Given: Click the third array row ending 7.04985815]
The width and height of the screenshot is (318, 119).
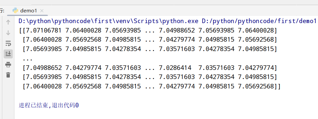Looking at the screenshot, I should [150, 49].
